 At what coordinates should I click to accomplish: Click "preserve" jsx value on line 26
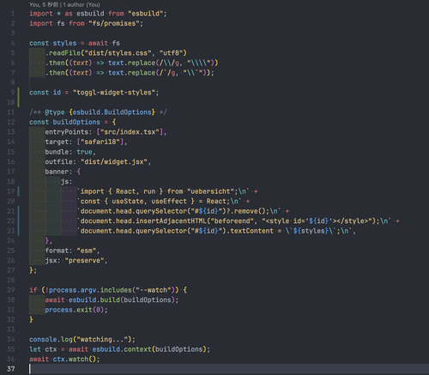pyautogui.click(x=84, y=261)
